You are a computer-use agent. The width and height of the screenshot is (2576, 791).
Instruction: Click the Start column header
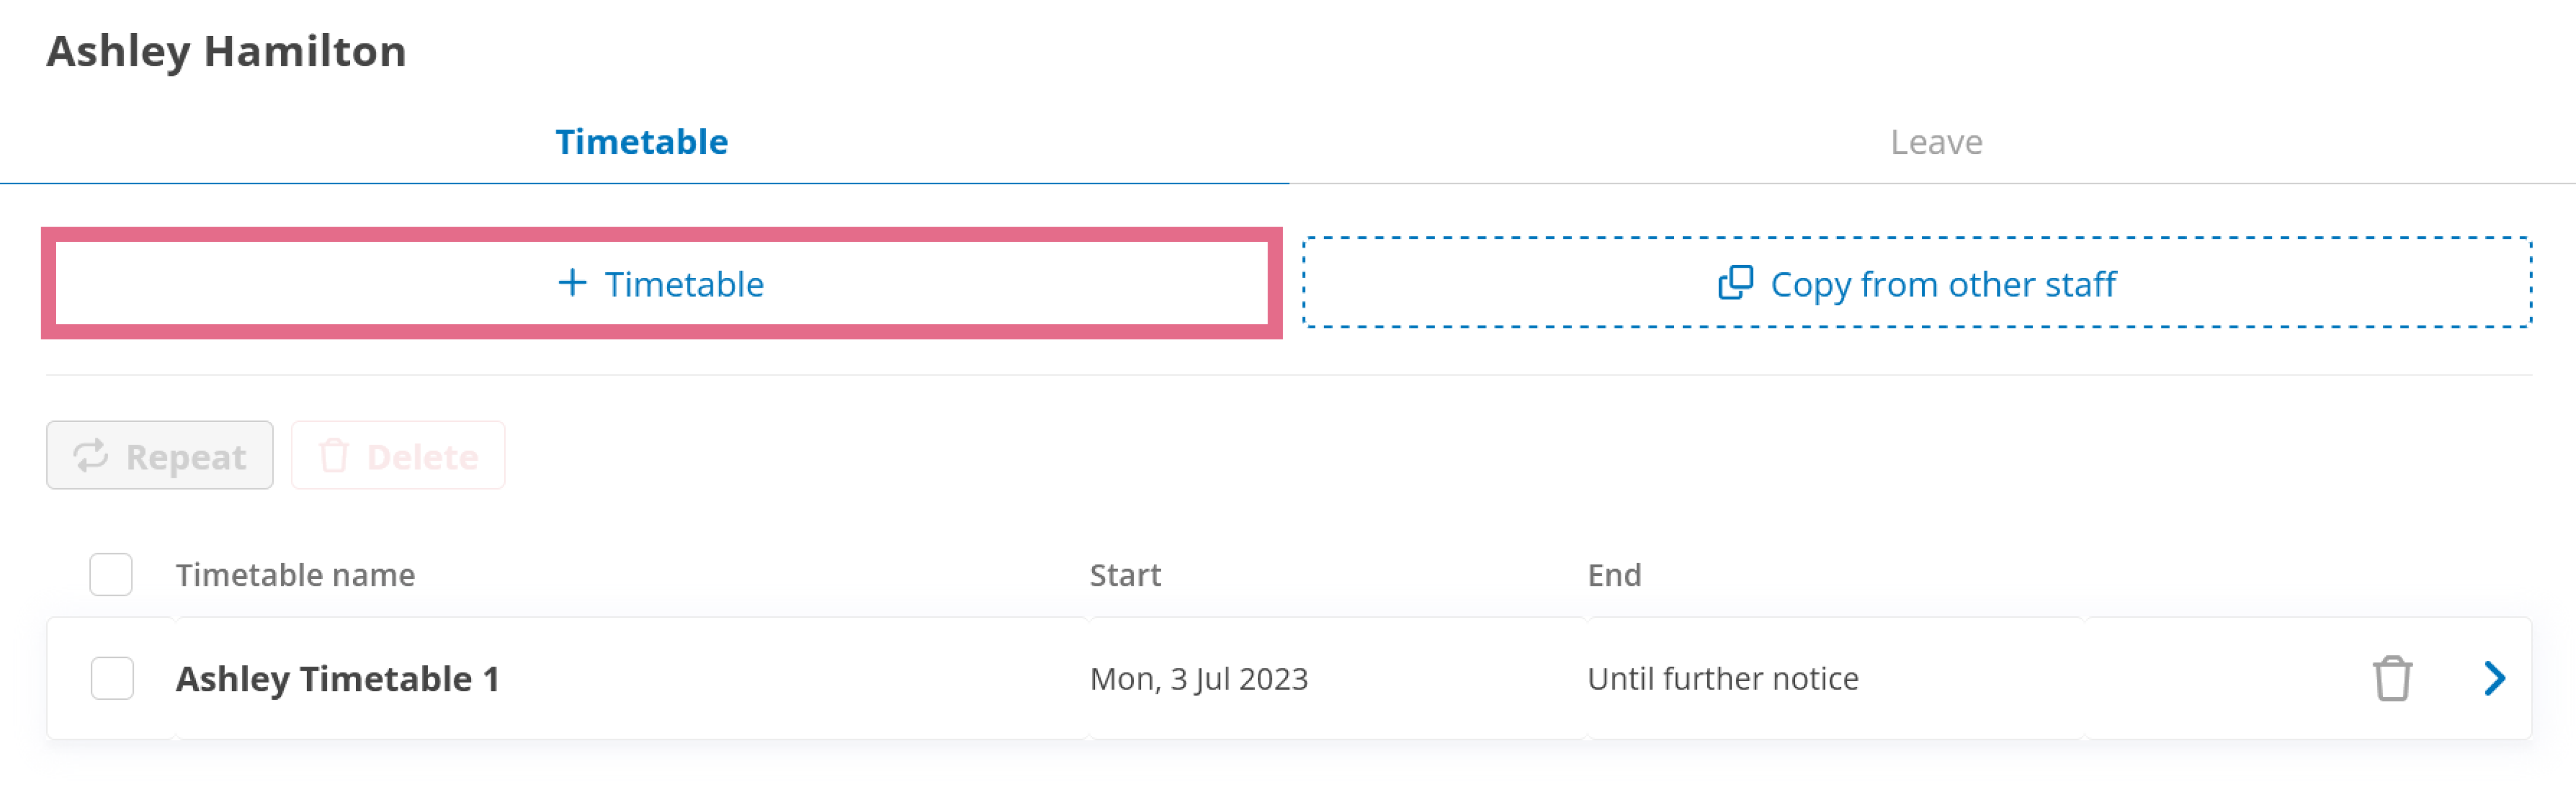(x=1125, y=575)
